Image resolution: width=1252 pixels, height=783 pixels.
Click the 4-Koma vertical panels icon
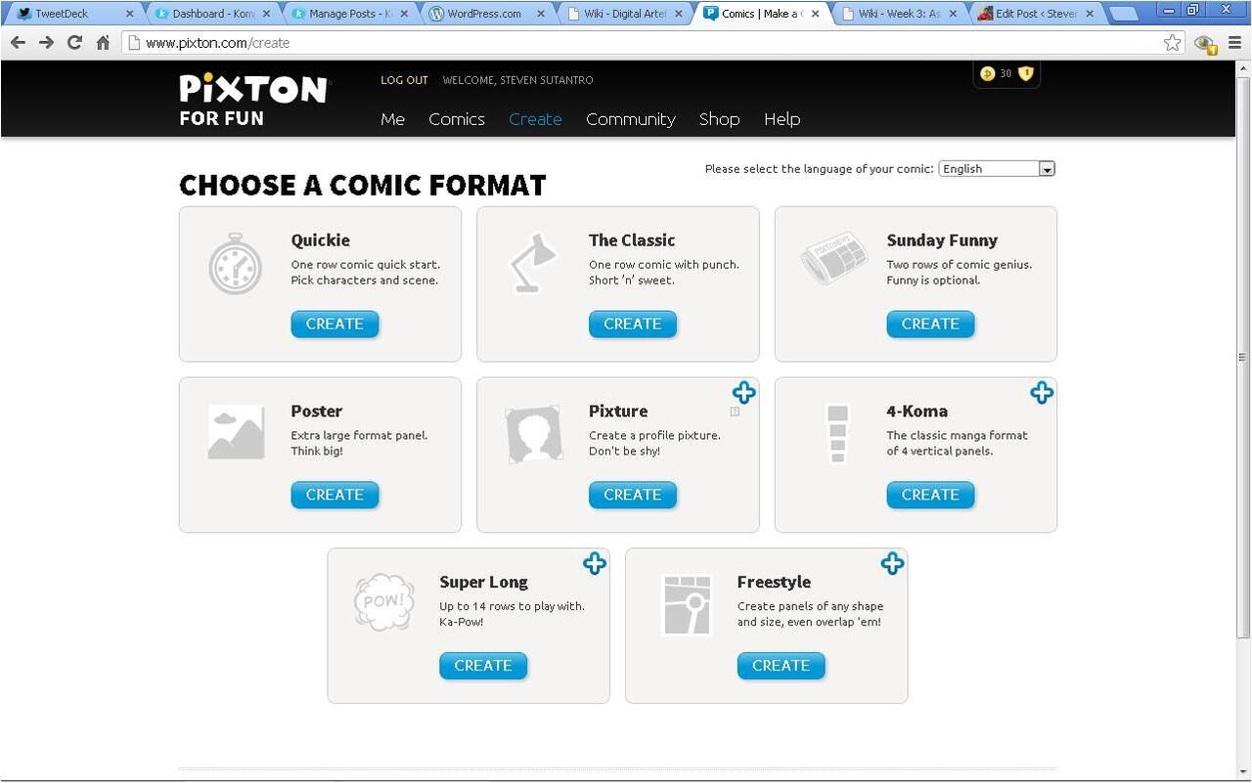836,433
